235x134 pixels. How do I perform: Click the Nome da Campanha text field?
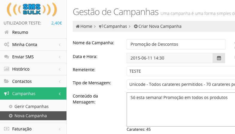(x=176, y=44)
